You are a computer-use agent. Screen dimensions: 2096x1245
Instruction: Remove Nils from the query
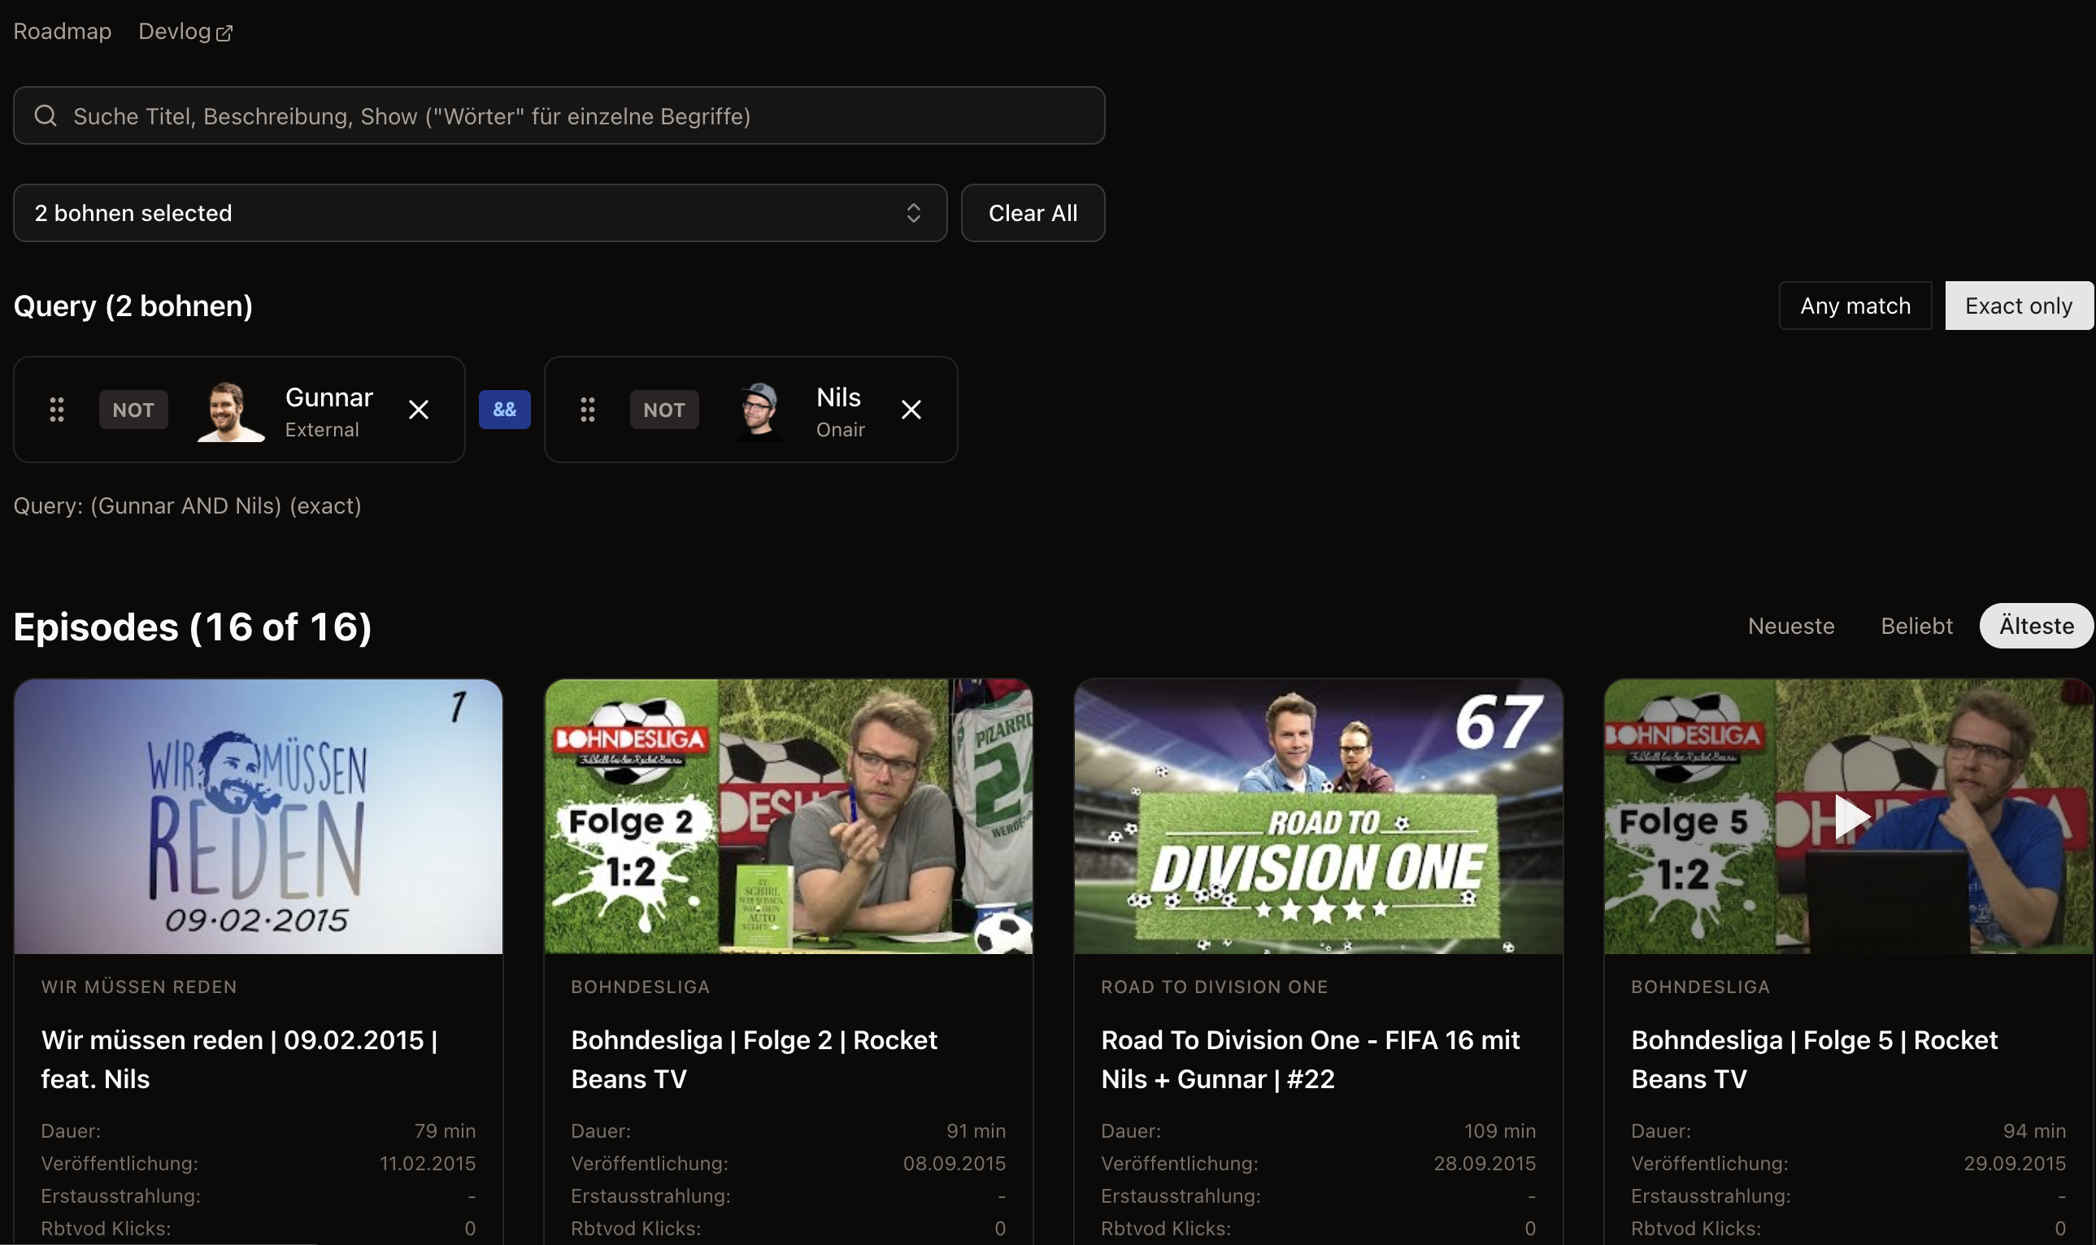(911, 410)
